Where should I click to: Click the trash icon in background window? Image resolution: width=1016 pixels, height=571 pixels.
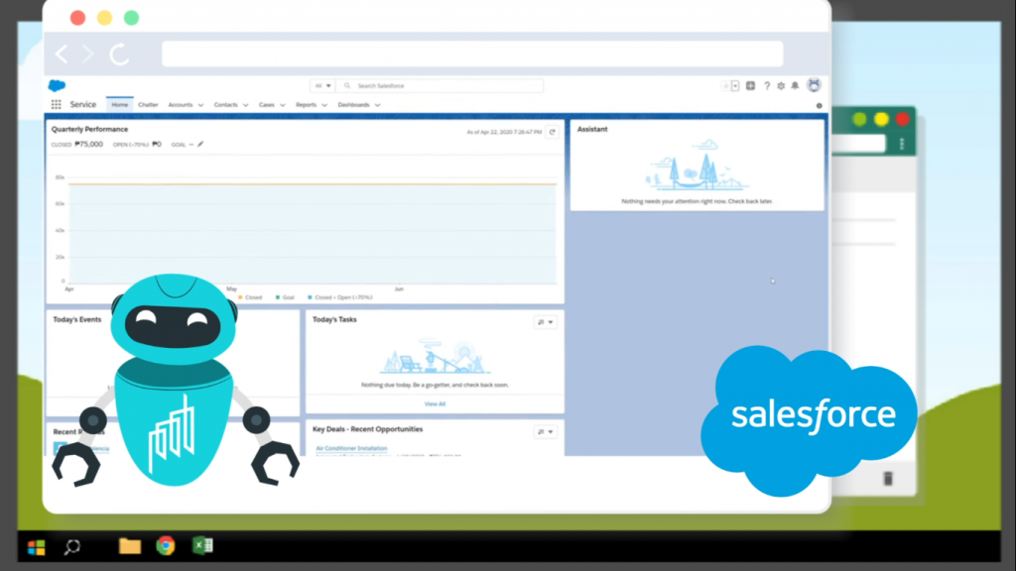888,479
